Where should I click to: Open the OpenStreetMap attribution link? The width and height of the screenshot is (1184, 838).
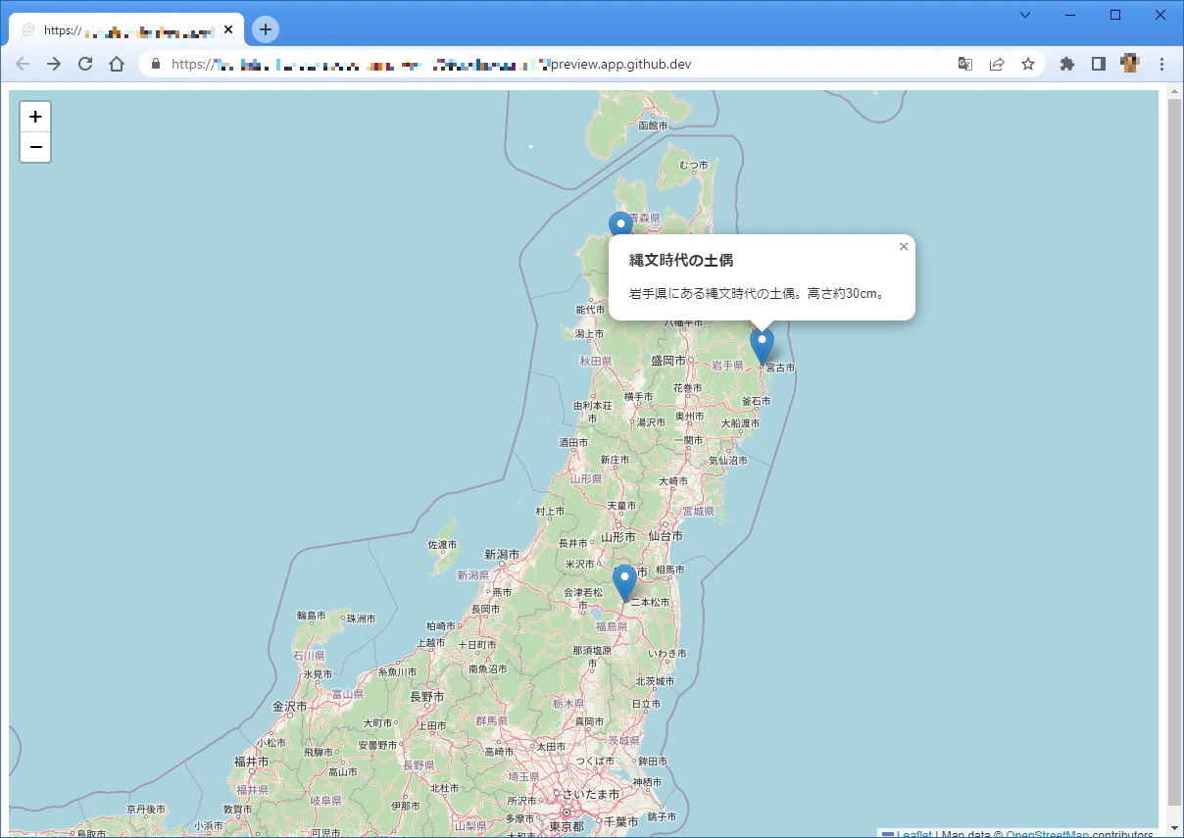1047,834
